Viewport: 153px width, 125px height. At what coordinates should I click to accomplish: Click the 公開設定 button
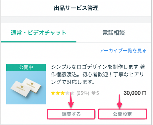[x=123, y=114]
